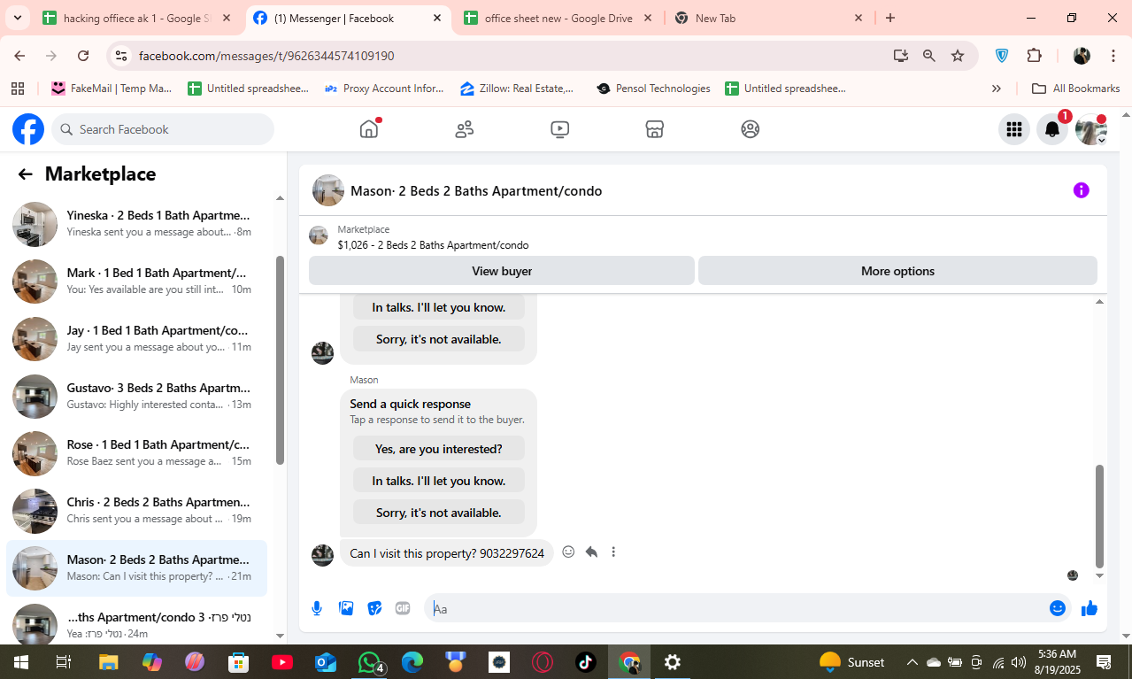Switch to 'office sheet new - Google Drive' tab
The width and height of the screenshot is (1132, 679).
[x=558, y=18]
